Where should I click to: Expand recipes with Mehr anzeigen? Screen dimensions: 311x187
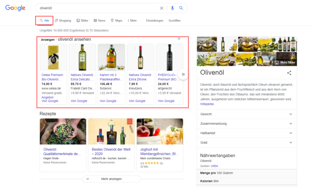pos(111,179)
